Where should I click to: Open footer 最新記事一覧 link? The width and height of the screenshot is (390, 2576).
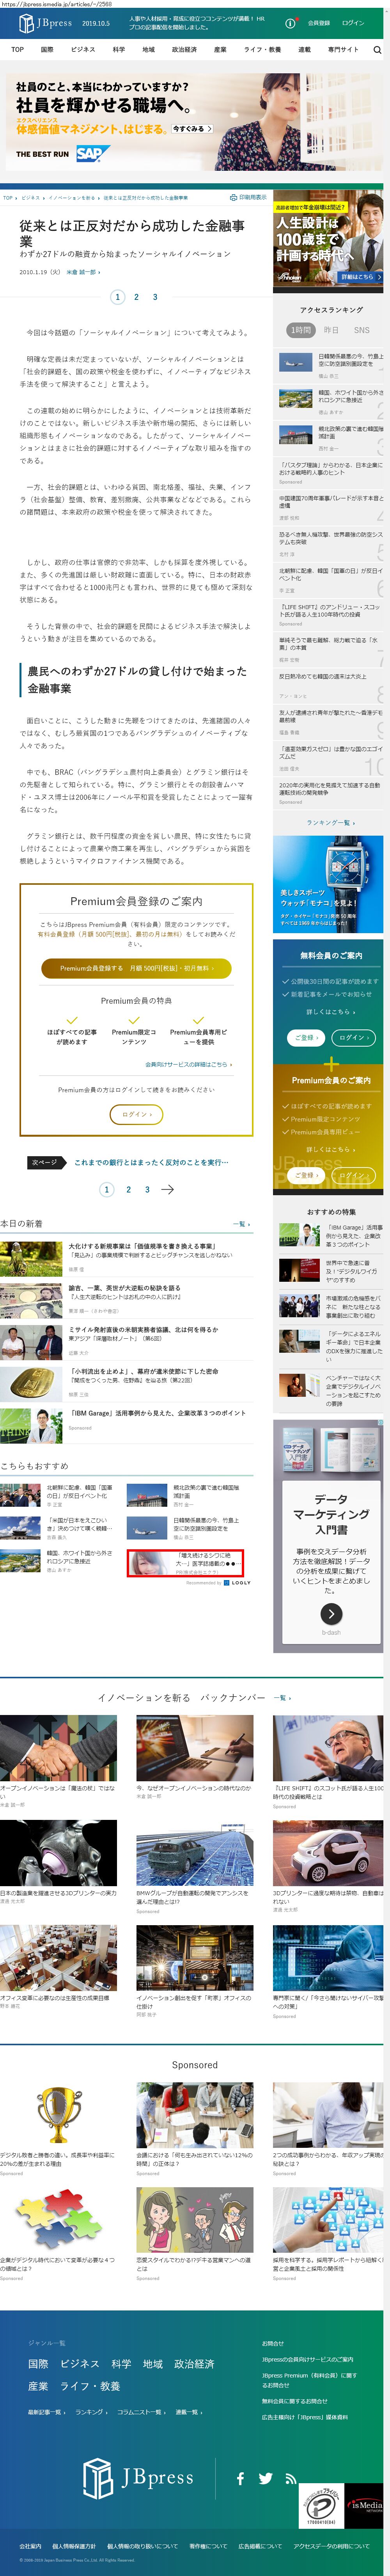pyautogui.click(x=46, y=2412)
